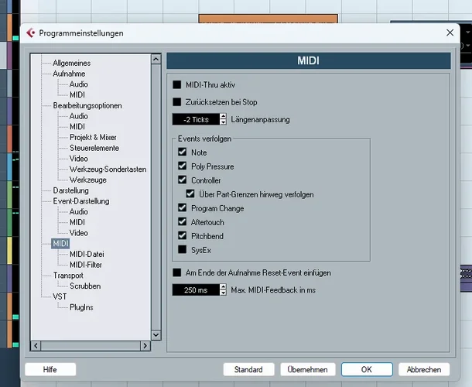
Task: Click the Abbrechen button
Action: coord(424,369)
